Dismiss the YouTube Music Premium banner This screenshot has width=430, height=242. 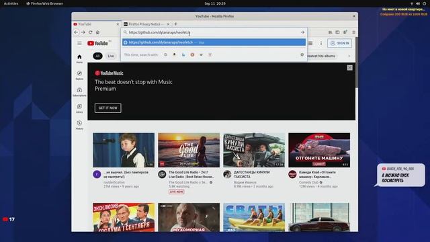pos(349,67)
